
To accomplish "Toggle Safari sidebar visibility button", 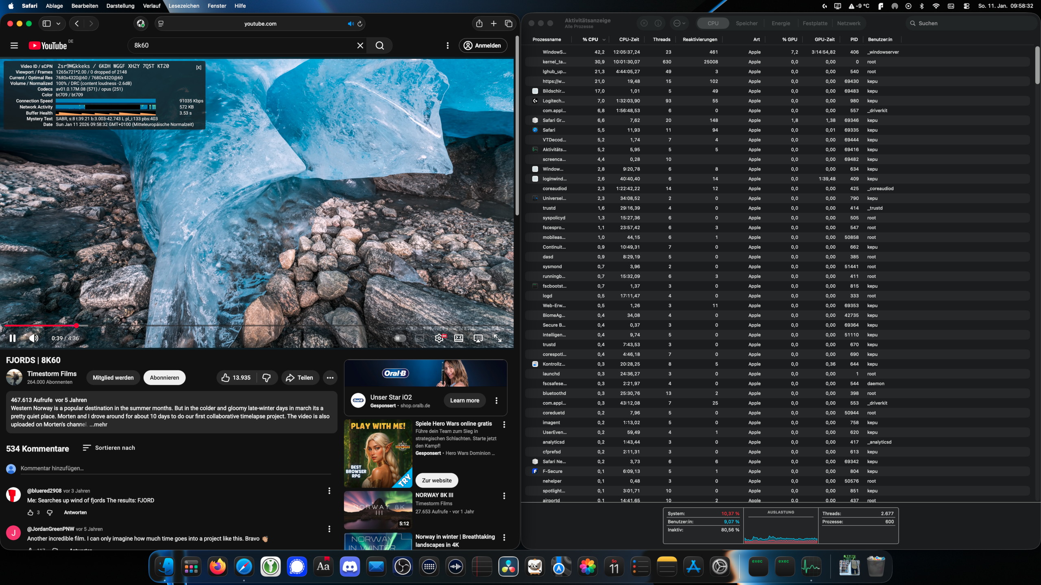I will pyautogui.click(x=47, y=24).
